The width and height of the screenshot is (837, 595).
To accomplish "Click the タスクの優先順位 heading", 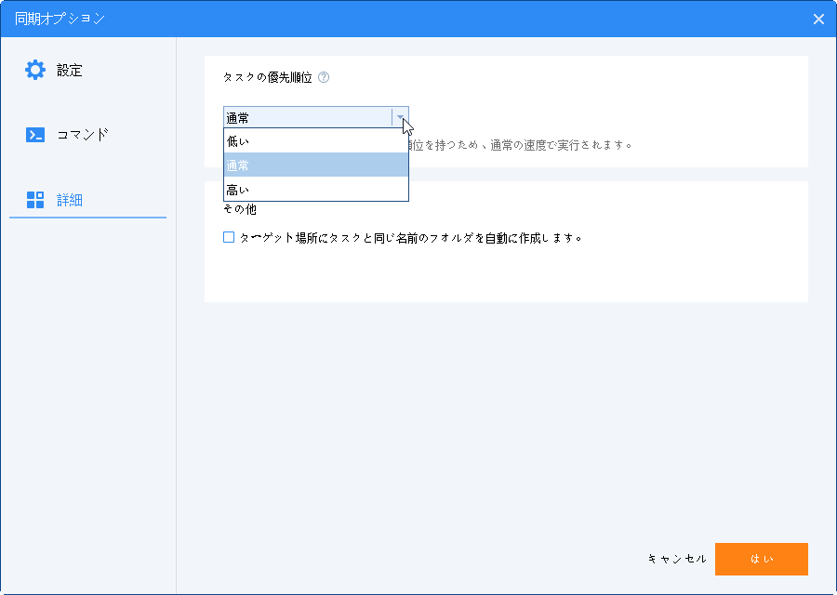I will point(268,78).
